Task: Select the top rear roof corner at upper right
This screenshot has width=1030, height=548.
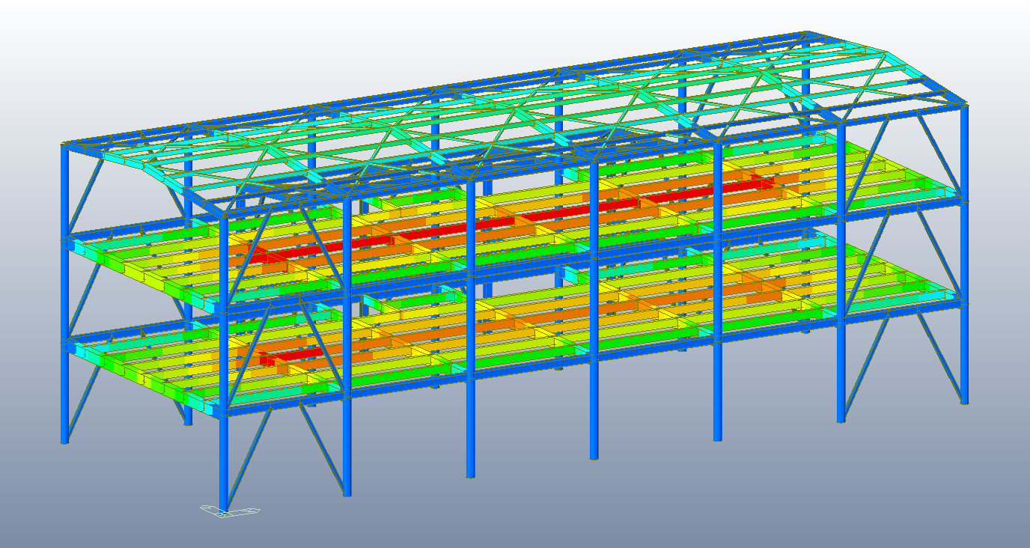Action: (x=807, y=34)
